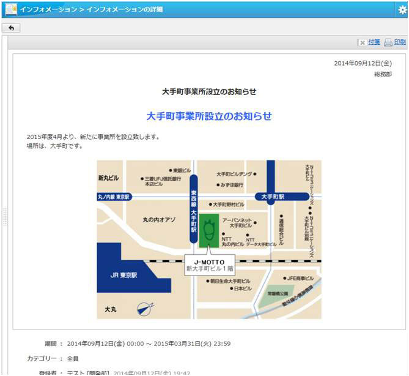Click the JR 東京駅 block on map
The height and width of the screenshot is (376, 409).
coord(122,274)
